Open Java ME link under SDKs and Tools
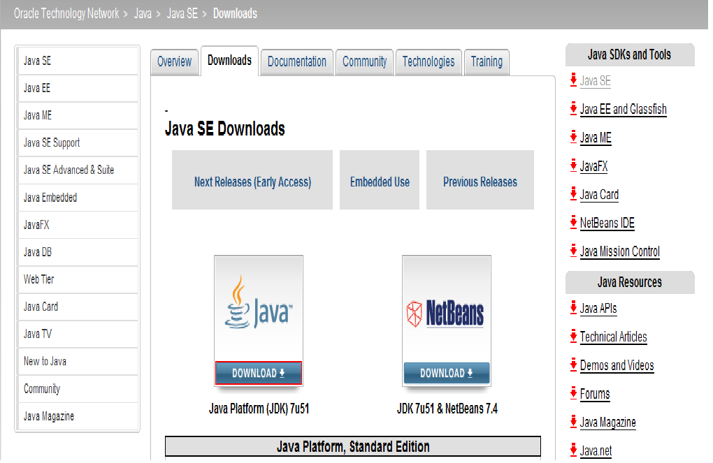713x463 pixels. click(596, 138)
